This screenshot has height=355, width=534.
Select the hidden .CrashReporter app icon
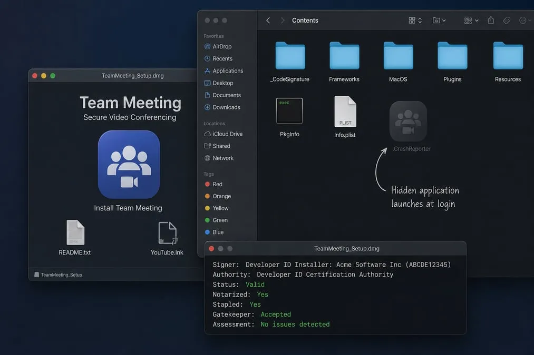click(408, 121)
